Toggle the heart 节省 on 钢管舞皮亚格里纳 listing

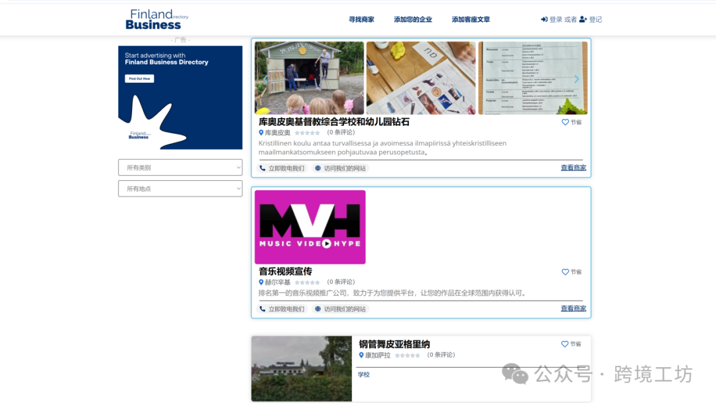click(x=565, y=343)
